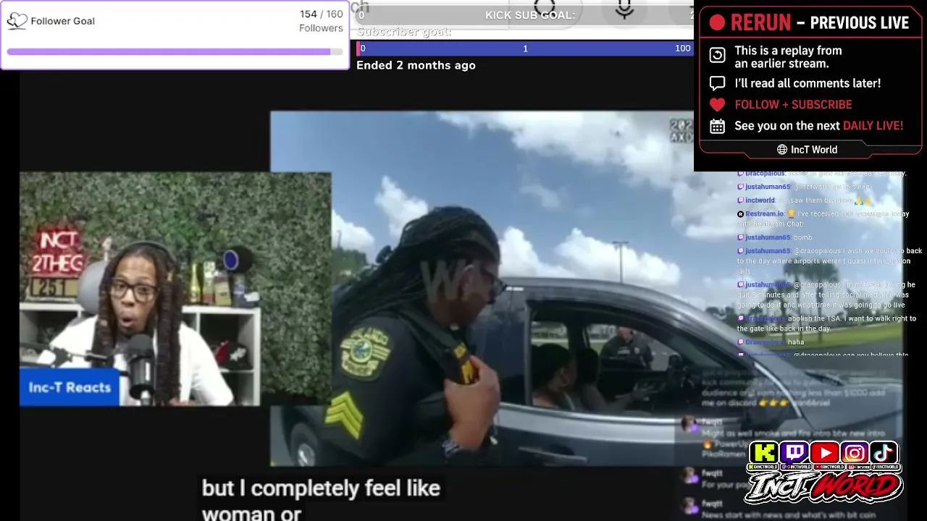This screenshot has width=927, height=521.
Task: Click the 'Follower Goal' label
Action: [63, 21]
